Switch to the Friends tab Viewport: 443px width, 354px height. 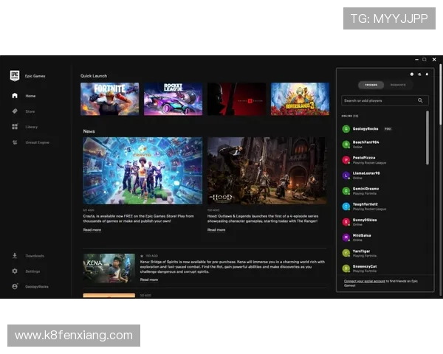click(x=371, y=86)
